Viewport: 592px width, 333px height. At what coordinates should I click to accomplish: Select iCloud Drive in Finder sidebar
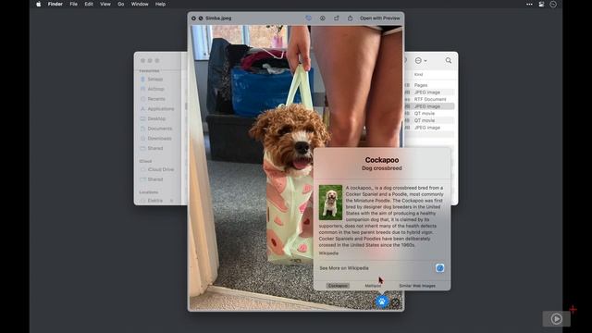161,169
